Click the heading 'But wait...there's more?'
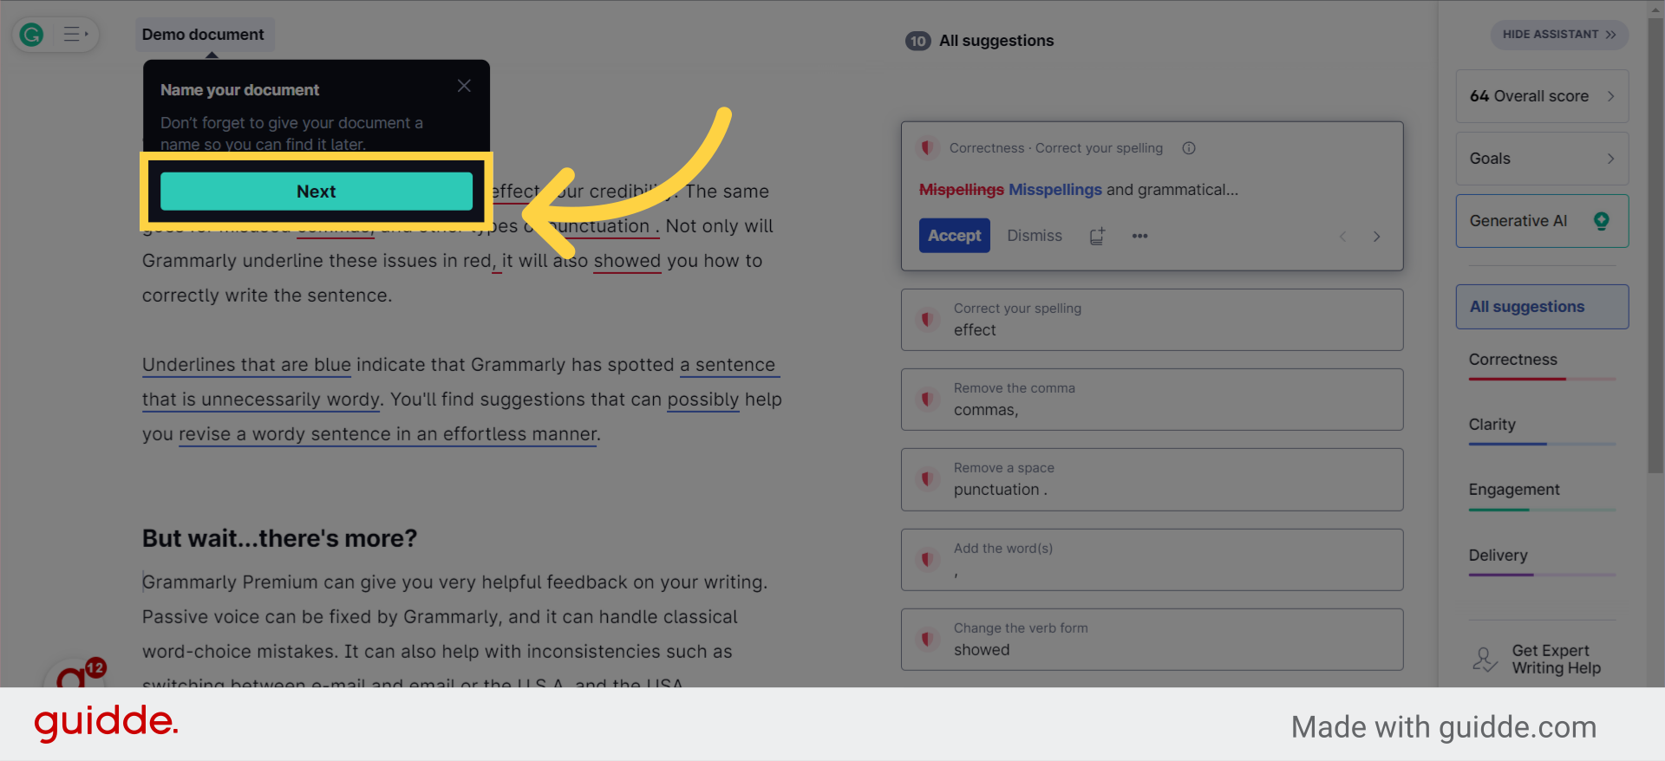The image size is (1665, 761). 279,538
